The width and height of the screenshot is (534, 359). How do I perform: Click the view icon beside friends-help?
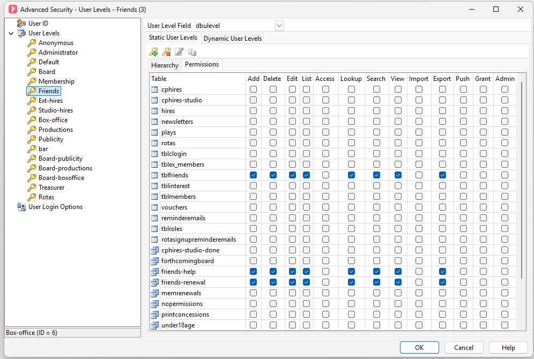point(154,272)
